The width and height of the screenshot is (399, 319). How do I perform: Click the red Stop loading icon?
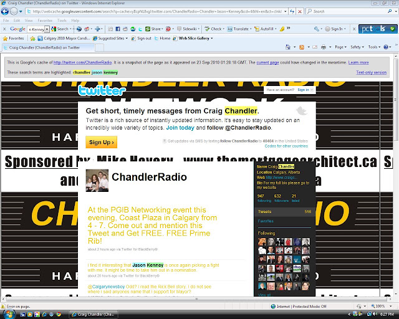tap(300, 11)
